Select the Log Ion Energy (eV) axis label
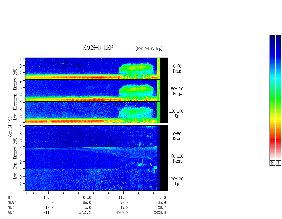The width and height of the screenshot is (282, 219). 15,158
